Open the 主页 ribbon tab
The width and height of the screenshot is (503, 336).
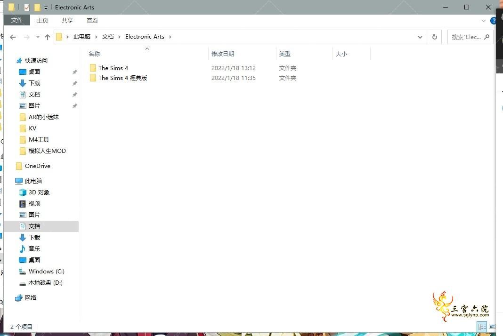coord(42,21)
